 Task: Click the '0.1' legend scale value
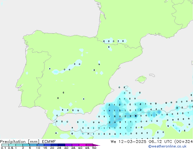tap(3, 148)
